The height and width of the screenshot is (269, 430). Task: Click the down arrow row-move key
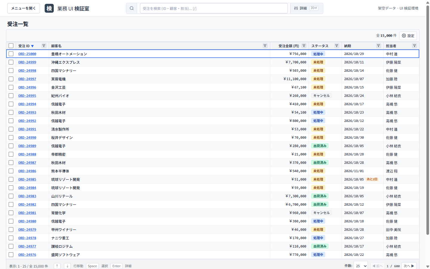(67, 266)
